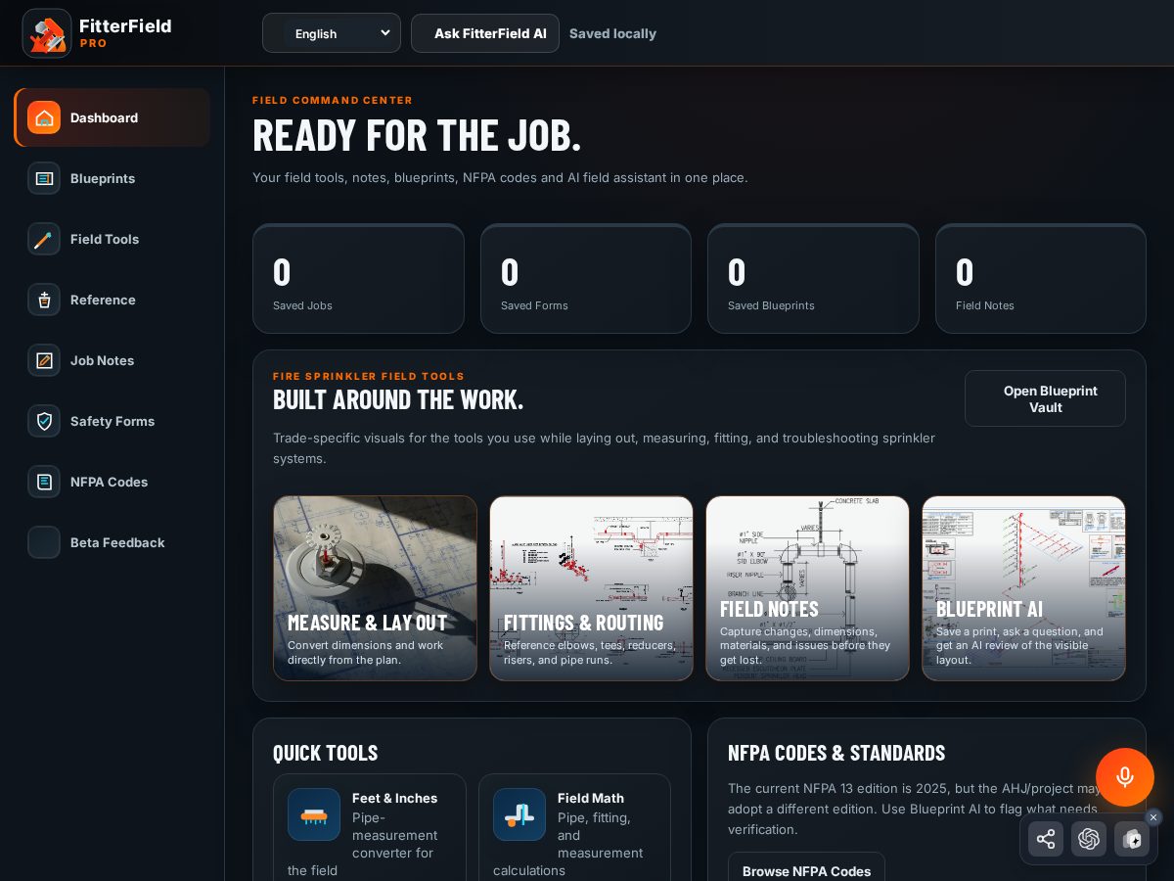
Task: Close the floating share toolbar
Action: [1153, 817]
